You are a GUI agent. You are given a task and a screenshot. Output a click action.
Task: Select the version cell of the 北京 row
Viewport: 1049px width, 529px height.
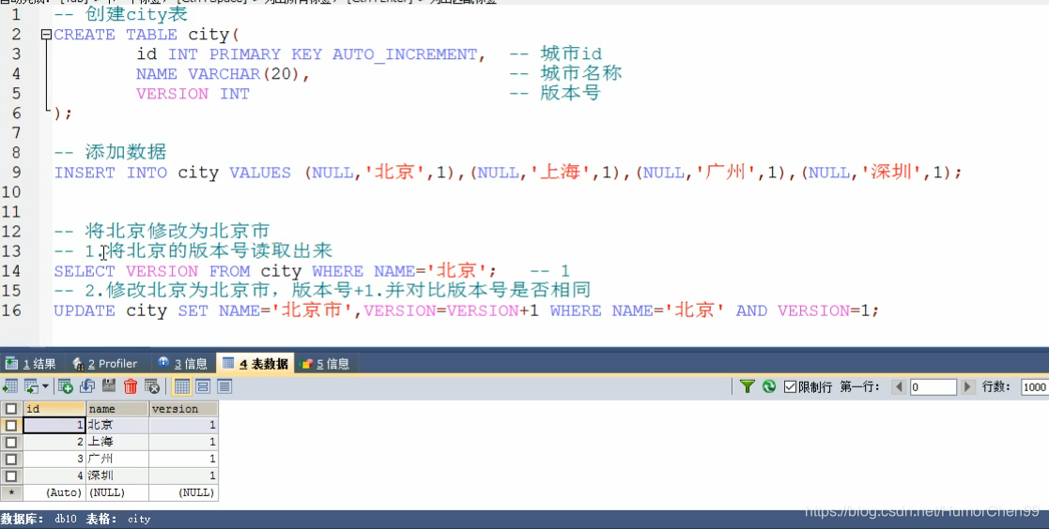coord(183,425)
